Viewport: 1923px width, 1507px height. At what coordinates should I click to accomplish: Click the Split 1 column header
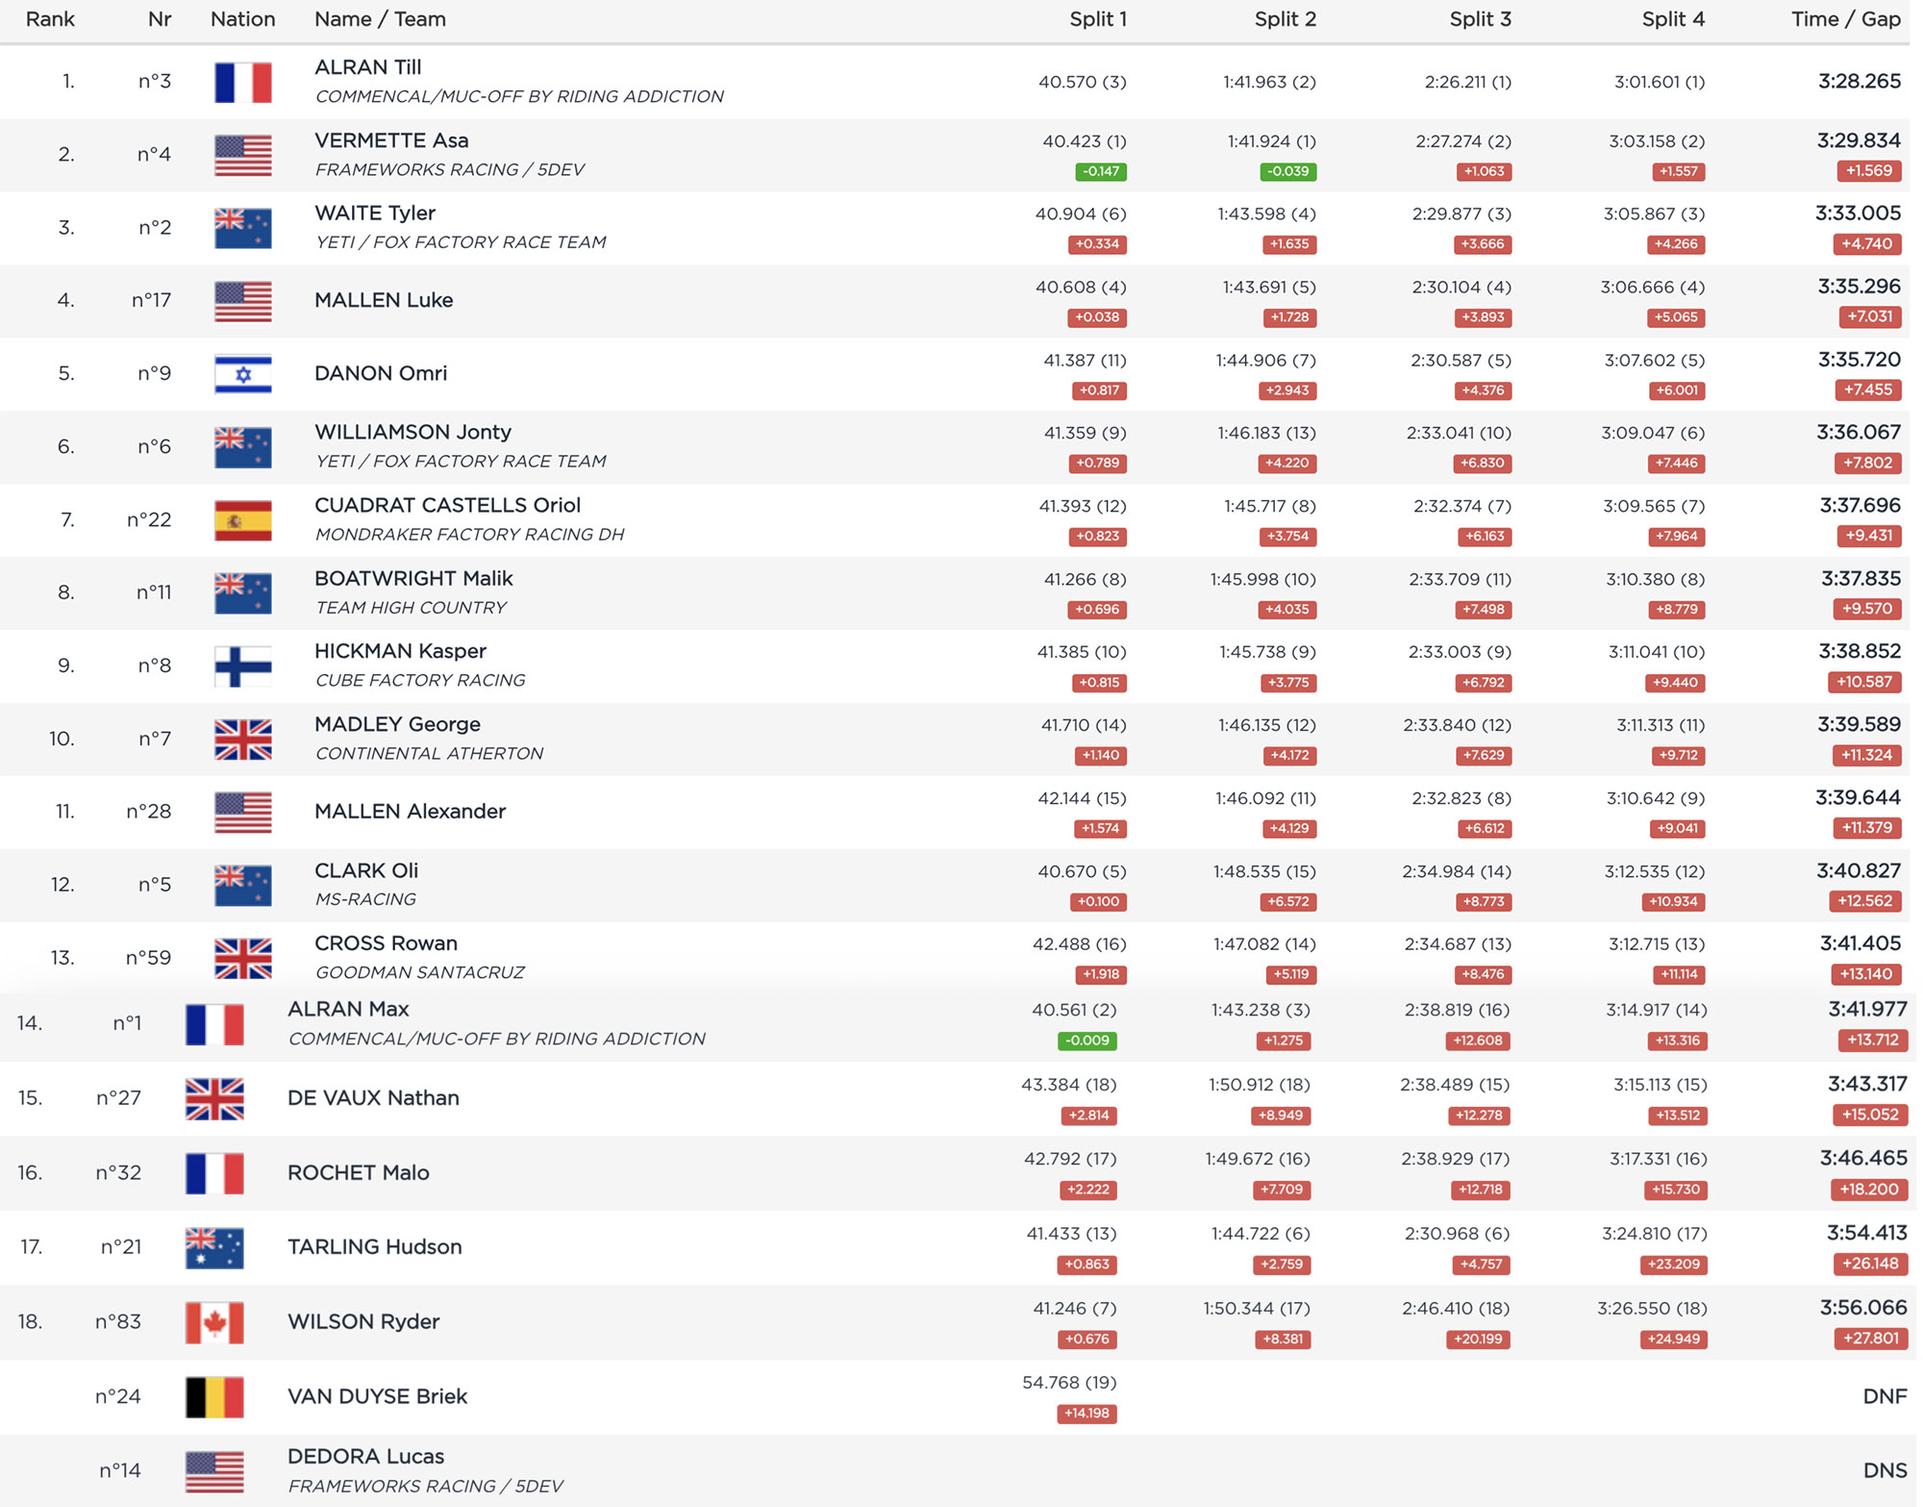(x=1098, y=19)
